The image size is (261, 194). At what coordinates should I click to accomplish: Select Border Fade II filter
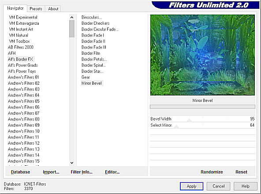[93, 41]
